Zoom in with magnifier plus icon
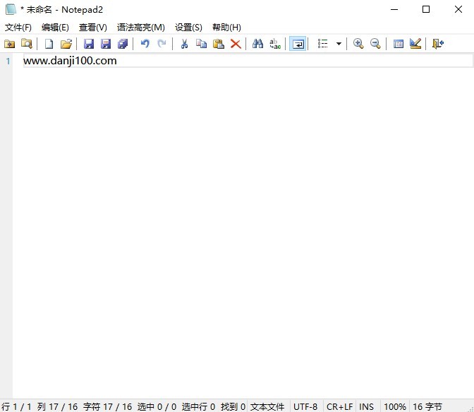The height and width of the screenshot is (412, 474). (x=358, y=44)
